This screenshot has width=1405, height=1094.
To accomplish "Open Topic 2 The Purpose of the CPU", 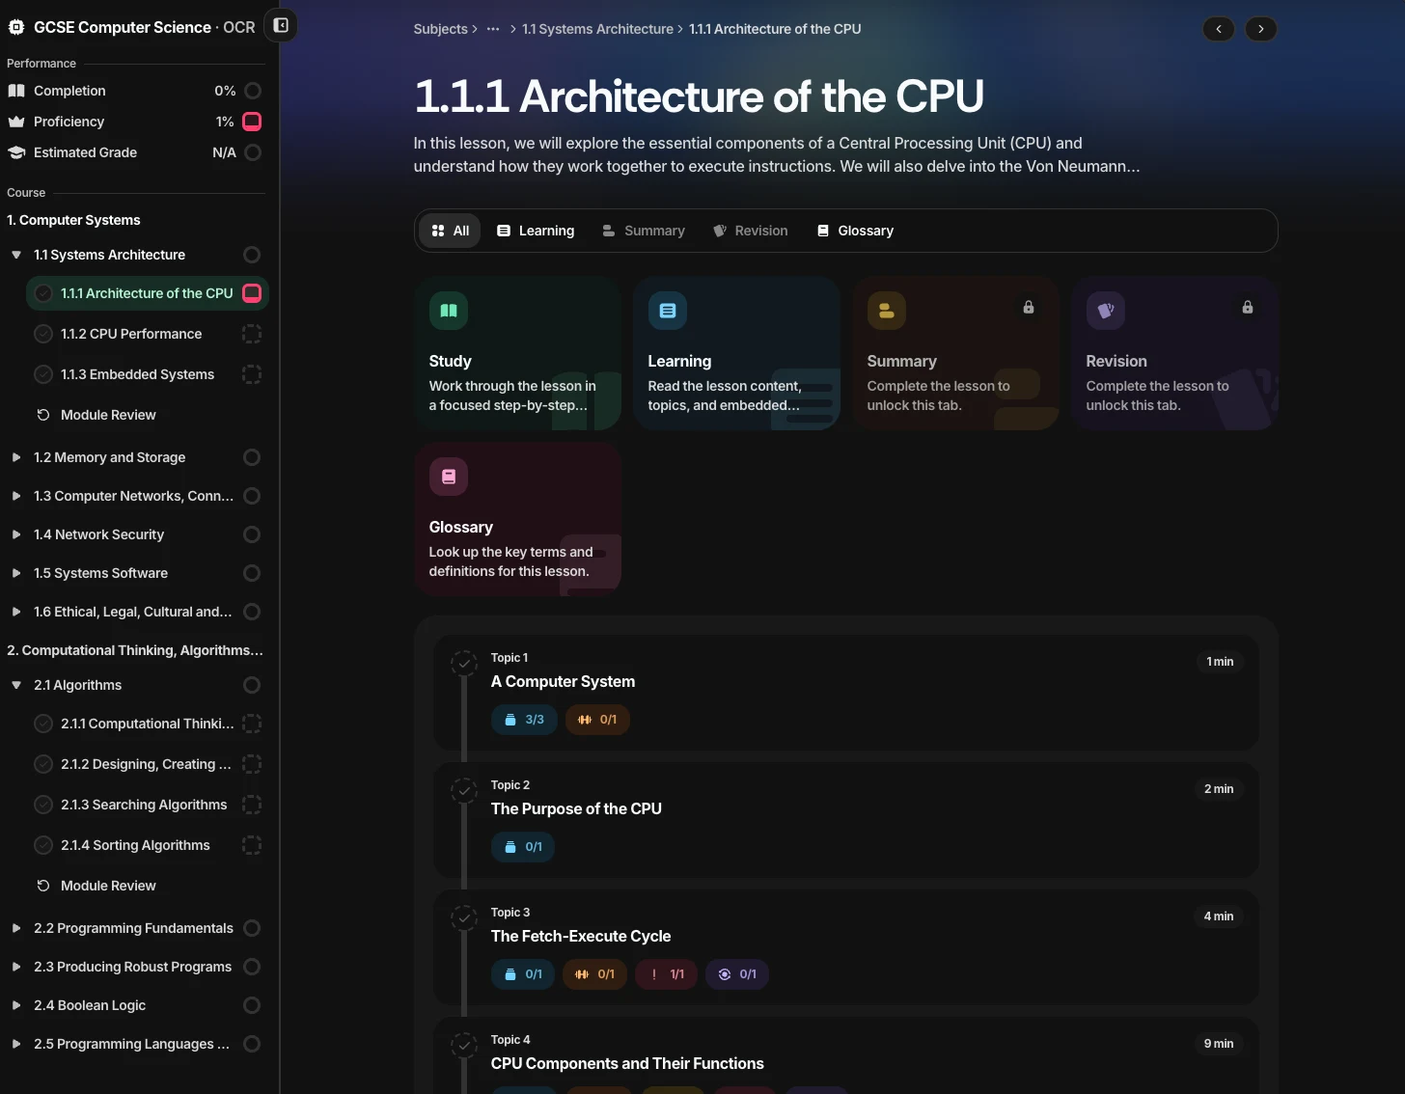I will [846, 820].
